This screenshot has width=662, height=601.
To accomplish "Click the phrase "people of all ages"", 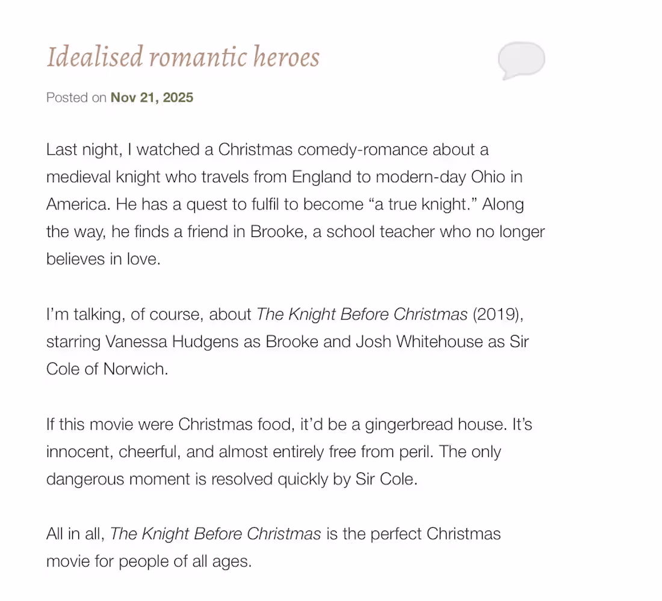I will click(185, 561).
